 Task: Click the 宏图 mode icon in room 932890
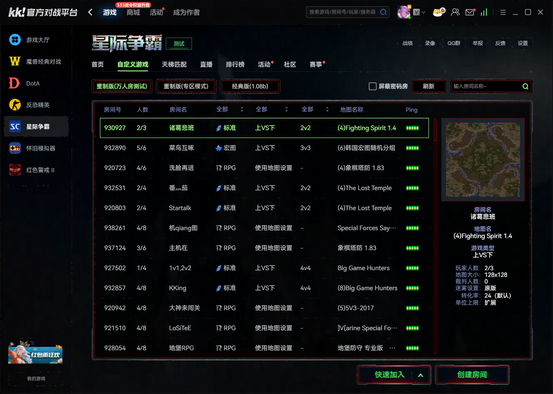click(219, 148)
